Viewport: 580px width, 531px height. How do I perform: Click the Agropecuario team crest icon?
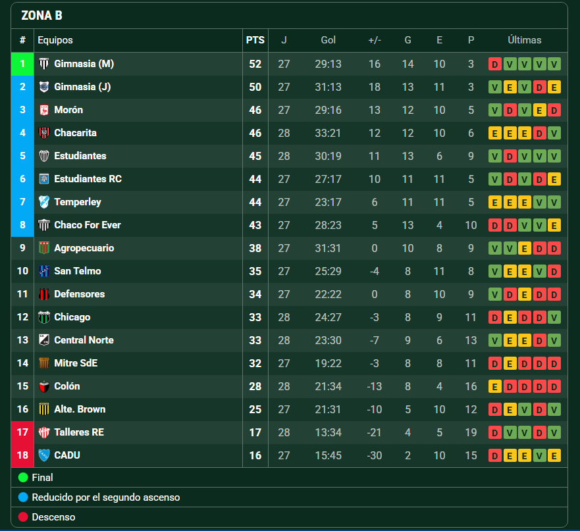coord(44,248)
